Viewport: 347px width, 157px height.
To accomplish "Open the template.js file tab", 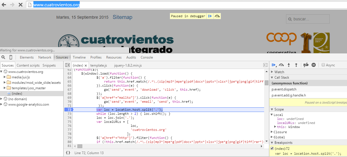I will [x=99, y=65].
